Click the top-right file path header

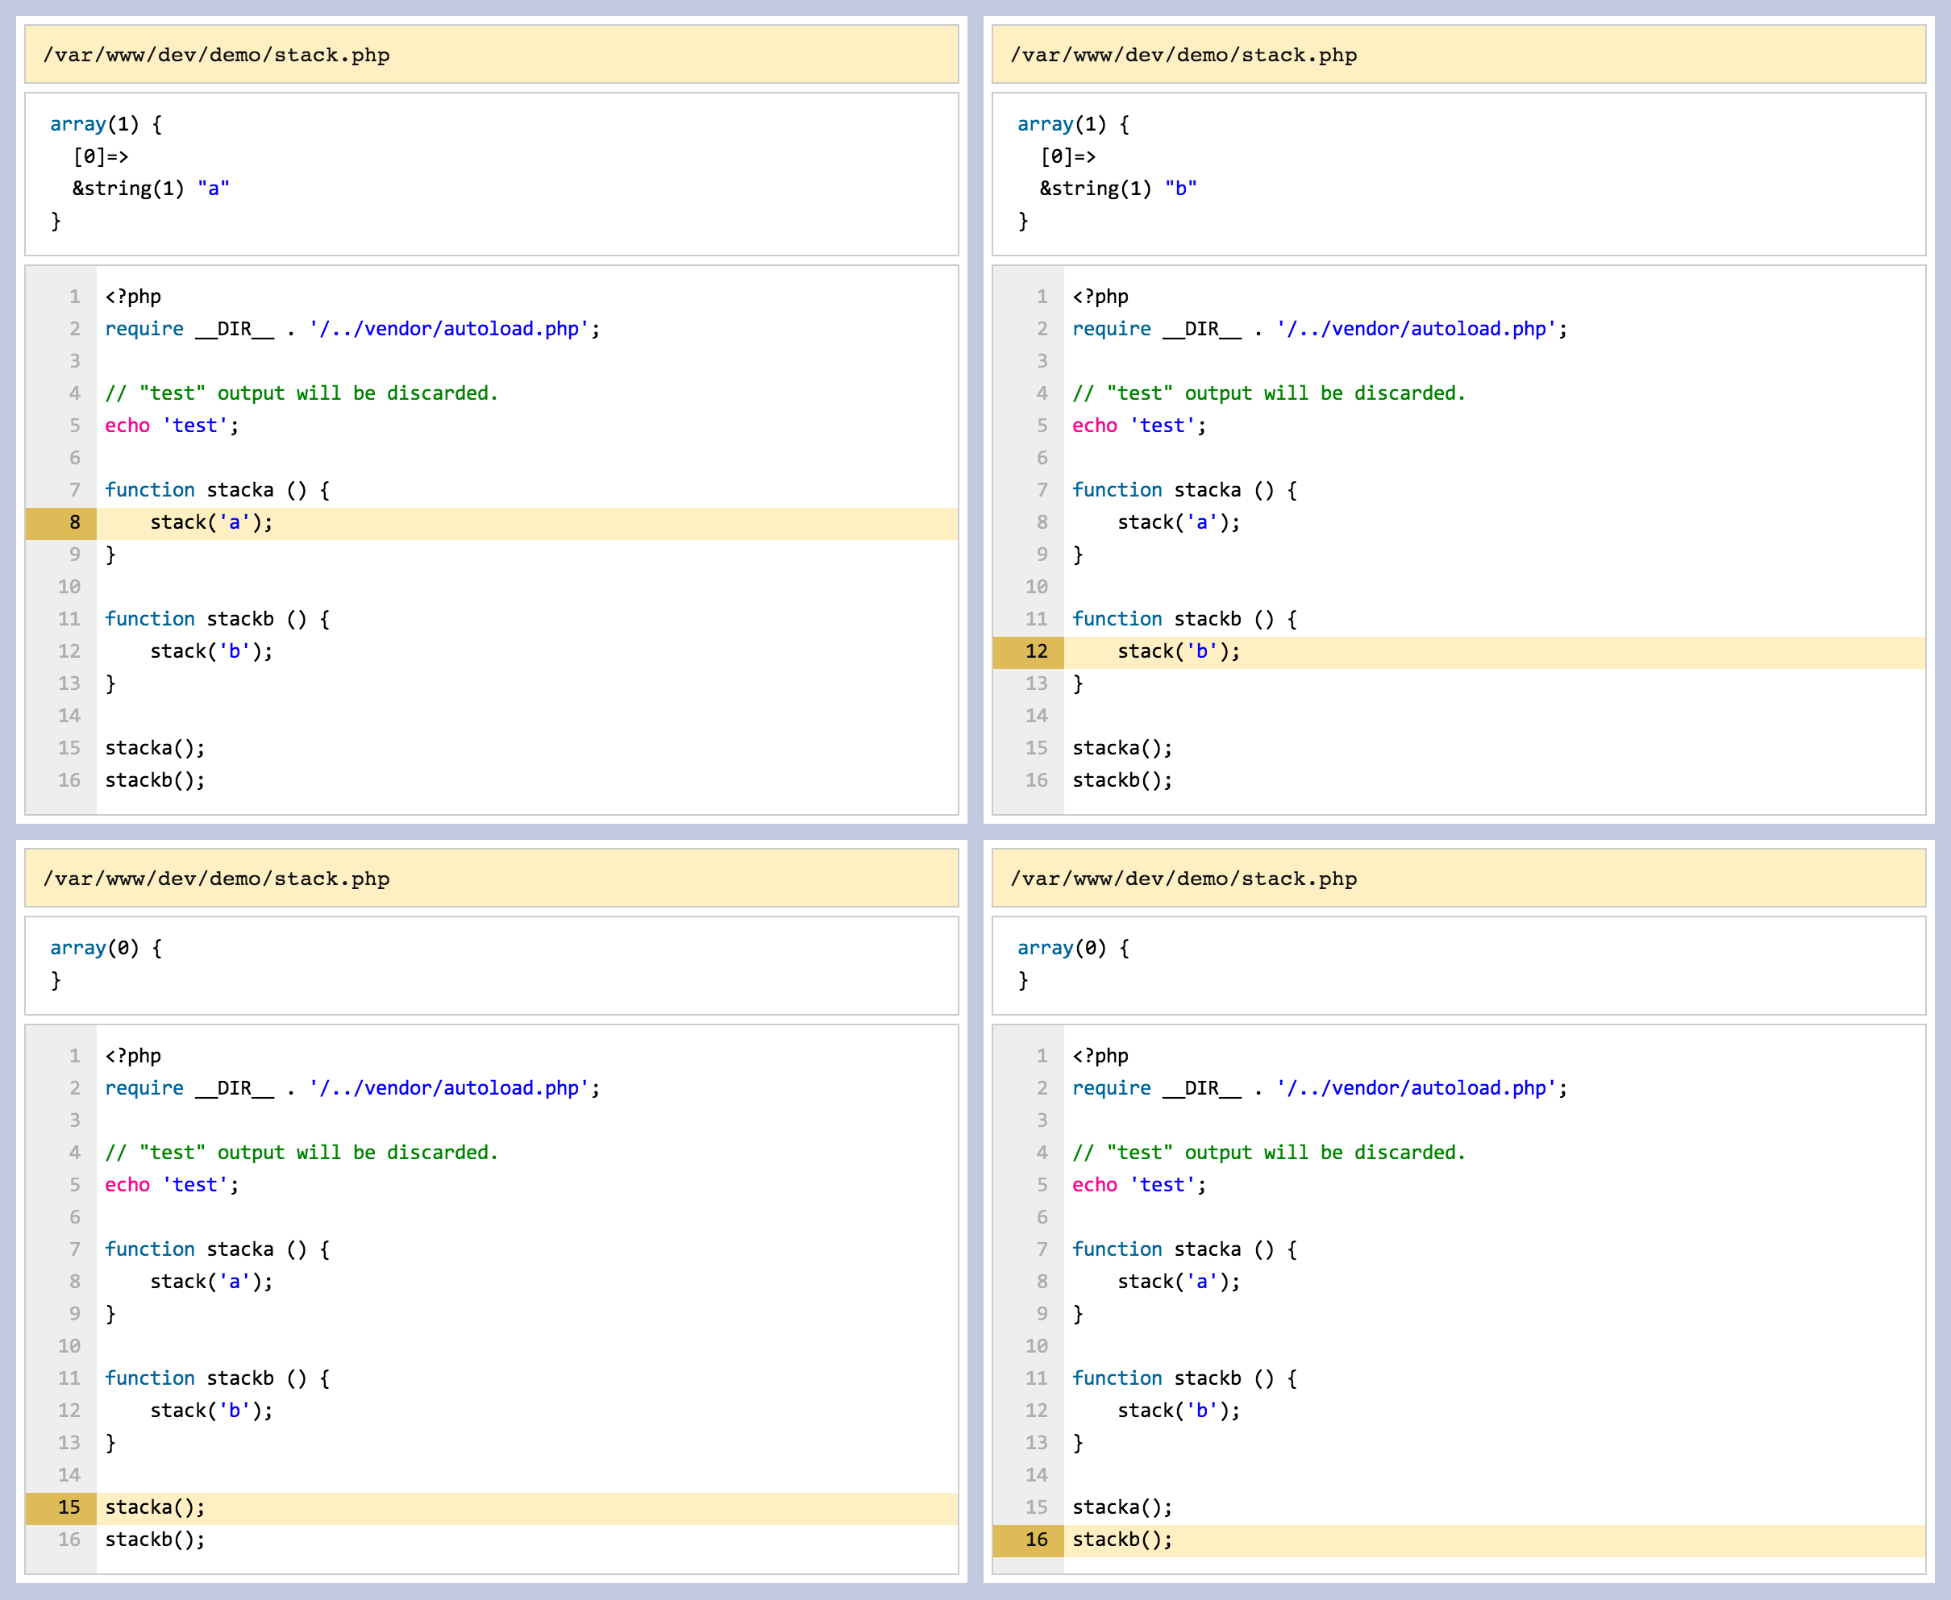coord(1183,56)
